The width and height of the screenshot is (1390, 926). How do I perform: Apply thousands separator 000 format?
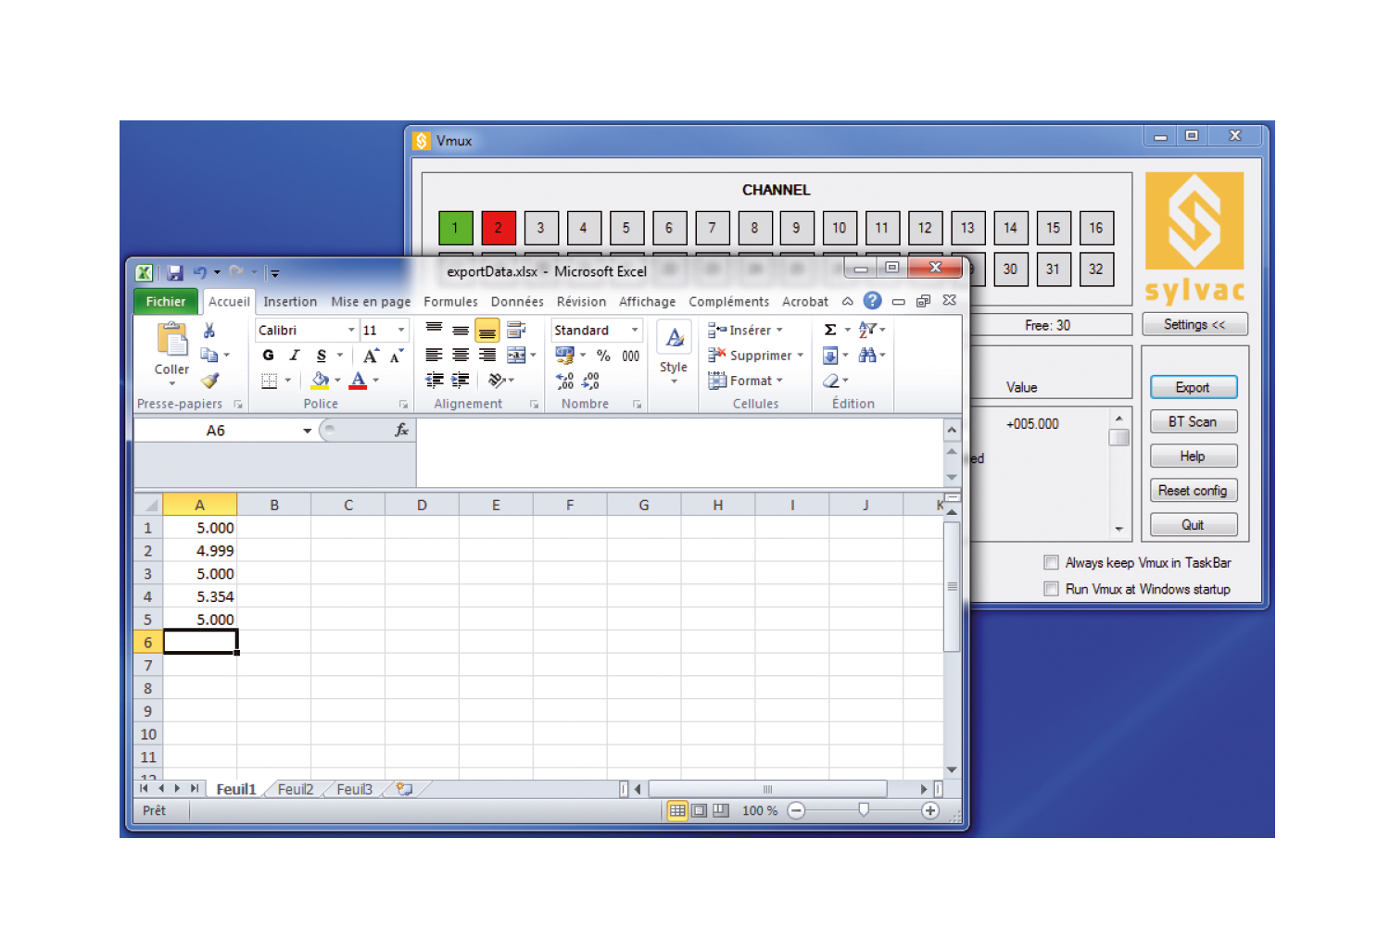click(631, 356)
